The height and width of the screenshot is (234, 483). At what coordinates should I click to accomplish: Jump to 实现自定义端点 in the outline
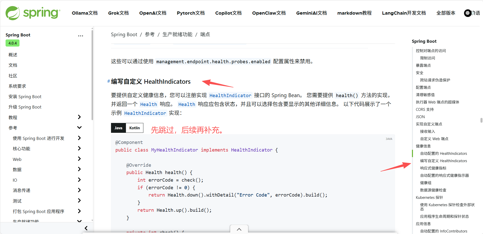(x=429, y=124)
